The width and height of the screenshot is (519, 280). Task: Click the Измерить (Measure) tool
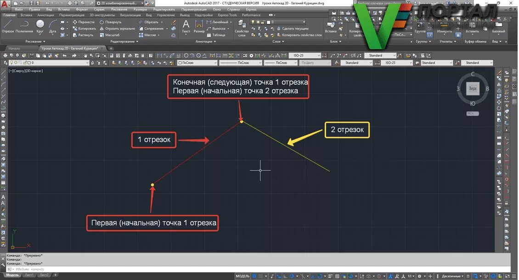(x=444, y=28)
